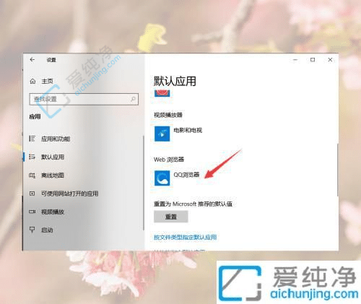Viewport: 361px width, 304px height.
Task: Open 按文件类型指定默认应用 link
Action: pyautogui.click(x=186, y=238)
